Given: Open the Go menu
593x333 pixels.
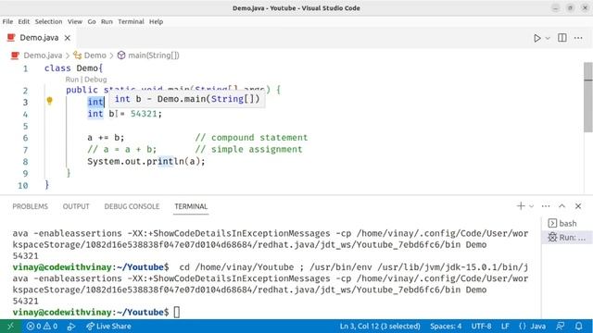Looking at the screenshot, I should pyautogui.click(x=92, y=21).
